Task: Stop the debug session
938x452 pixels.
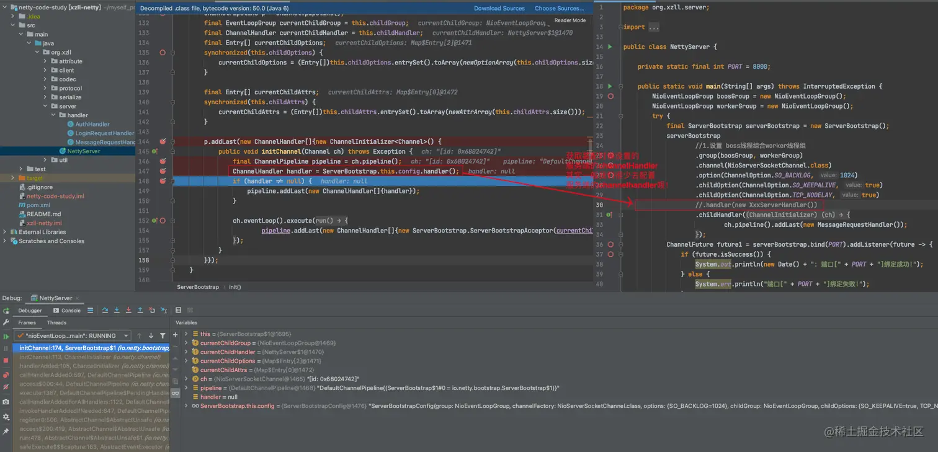Action: tap(6, 360)
